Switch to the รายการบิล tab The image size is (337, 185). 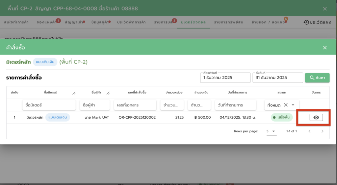click(163, 22)
